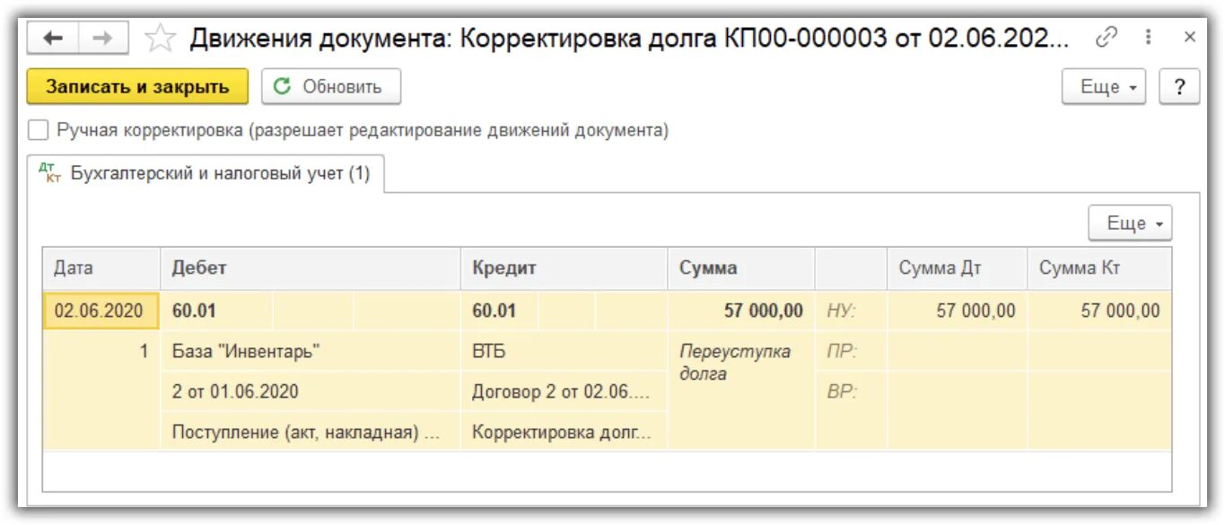Click the date cell 02.06.2020

coord(101,311)
